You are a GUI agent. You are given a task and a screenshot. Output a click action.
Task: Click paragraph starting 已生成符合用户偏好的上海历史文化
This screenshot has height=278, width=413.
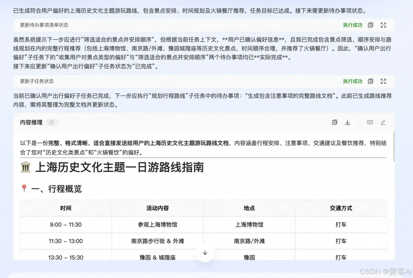(x=190, y=11)
